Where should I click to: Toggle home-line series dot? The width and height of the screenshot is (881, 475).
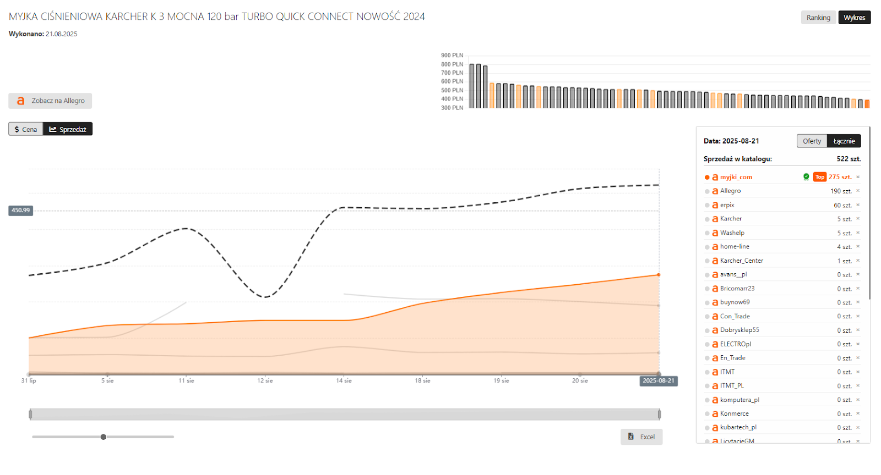tap(707, 247)
